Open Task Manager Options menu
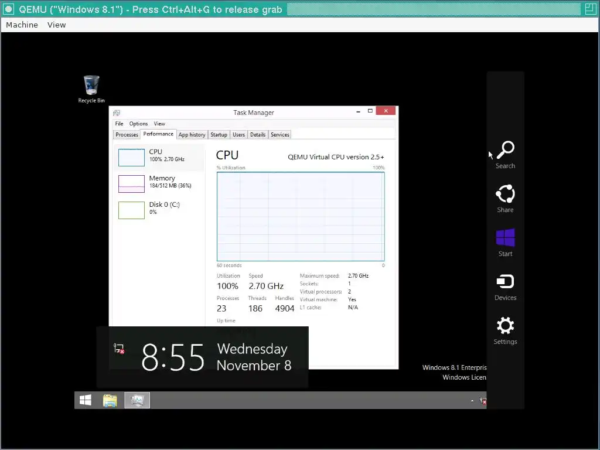This screenshot has width=600, height=450. point(138,124)
